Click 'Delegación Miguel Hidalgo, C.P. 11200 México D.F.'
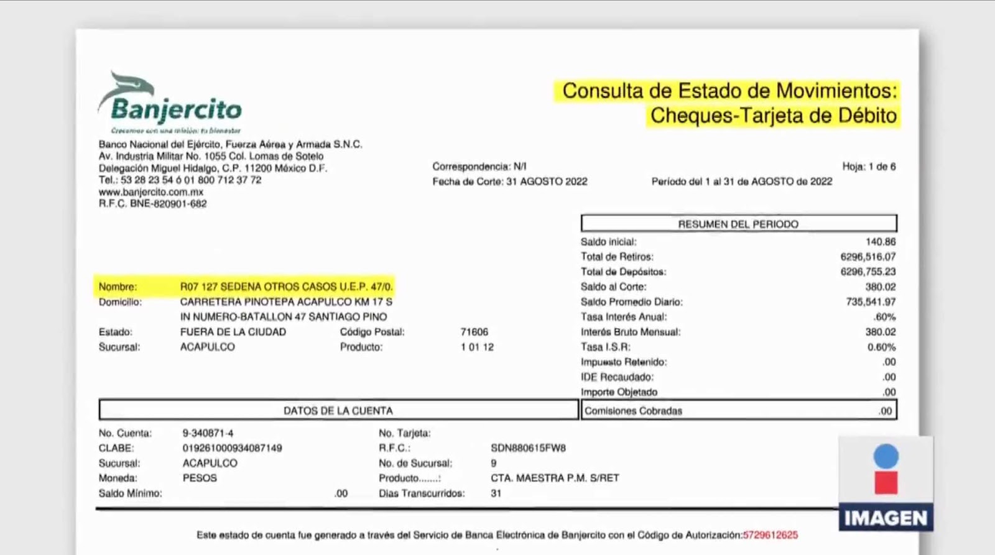 (213, 168)
